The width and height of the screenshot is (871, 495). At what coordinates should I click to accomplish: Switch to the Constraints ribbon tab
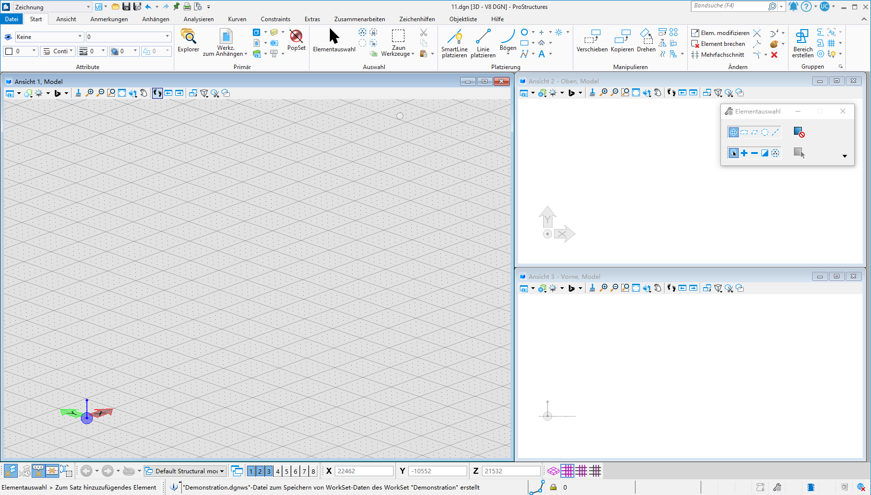(x=276, y=19)
